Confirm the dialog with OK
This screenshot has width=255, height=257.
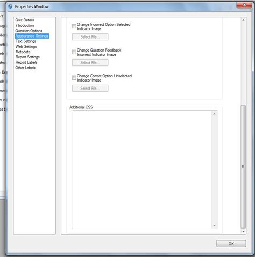point(231,244)
